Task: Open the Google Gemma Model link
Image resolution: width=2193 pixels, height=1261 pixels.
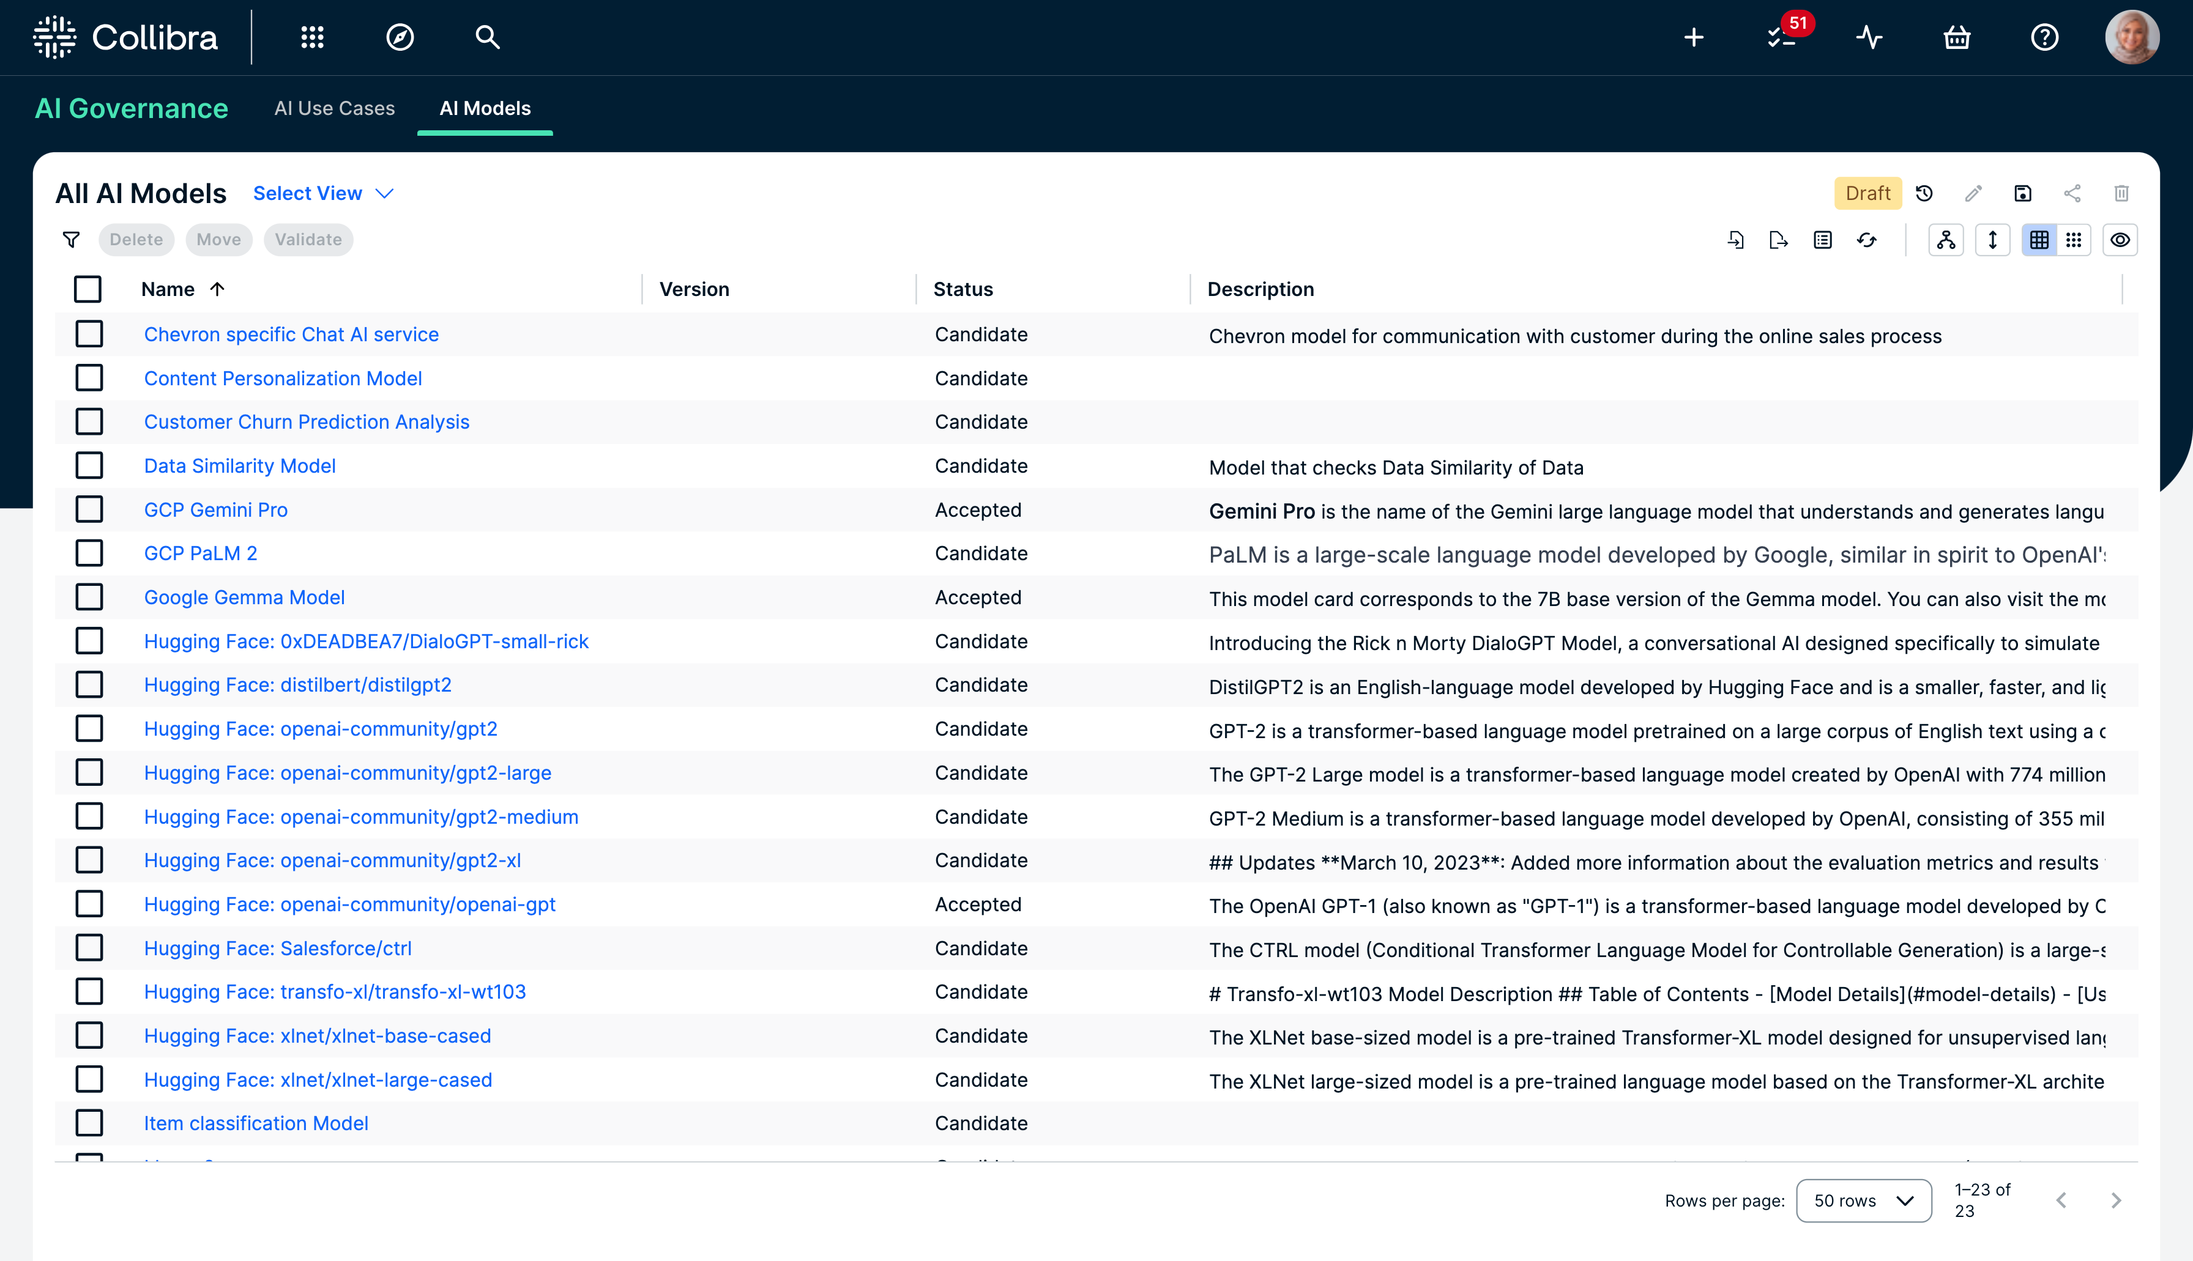Action: coord(244,597)
